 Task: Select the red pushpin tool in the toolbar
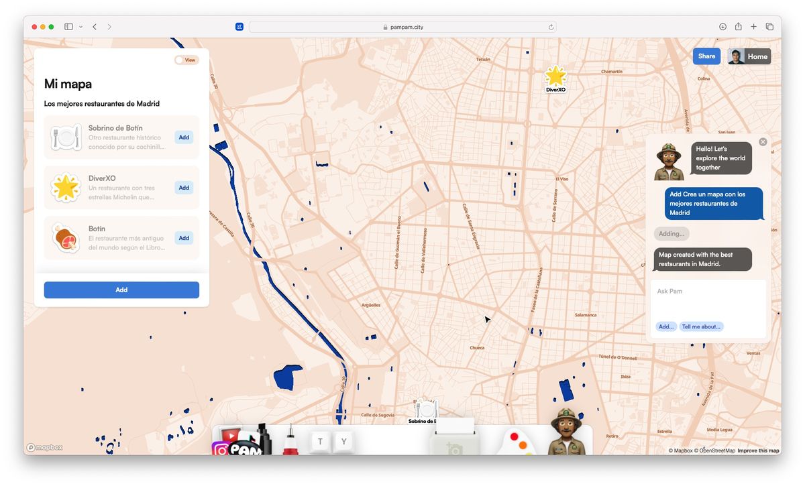pyautogui.click(x=290, y=442)
